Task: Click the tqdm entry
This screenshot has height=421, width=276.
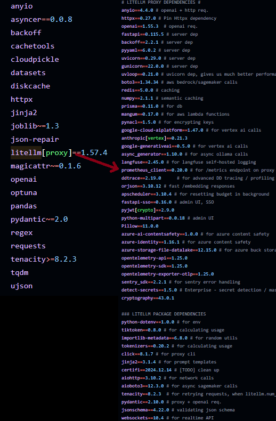Action: tap(20, 272)
